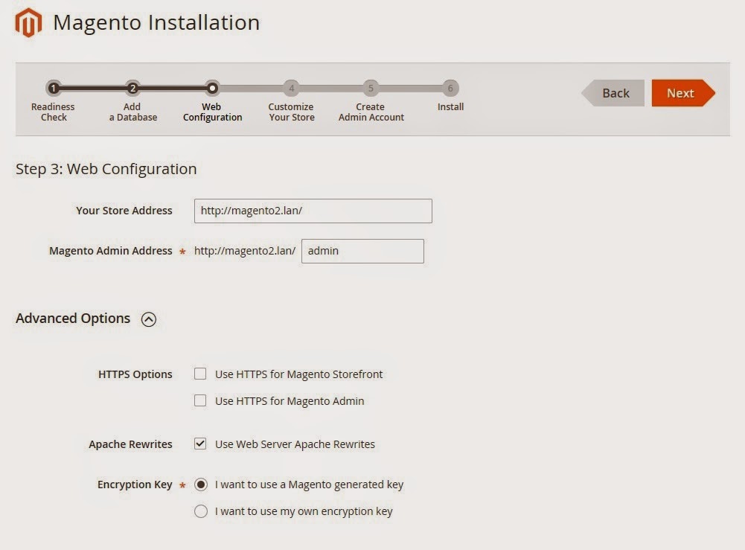Collapse Advanced Options chevron icon
This screenshot has height=550, width=745.
point(149,319)
